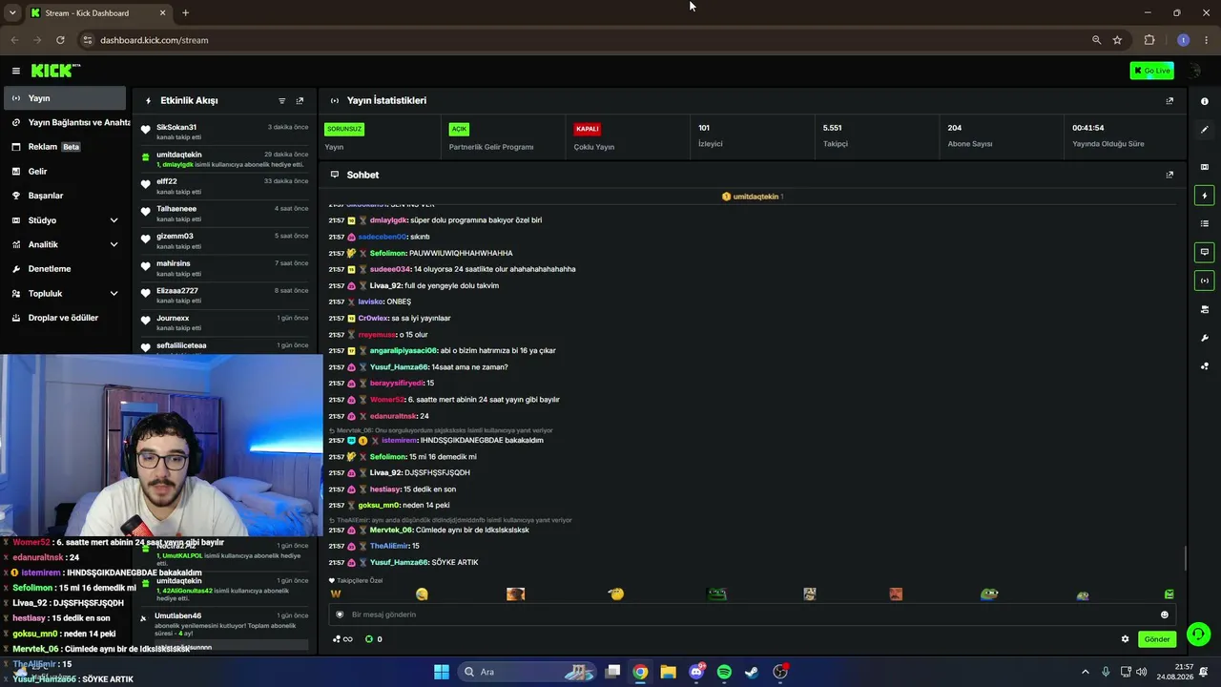This screenshot has width=1221, height=687.
Task: Click the green Kick logo
Action: point(55,71)
